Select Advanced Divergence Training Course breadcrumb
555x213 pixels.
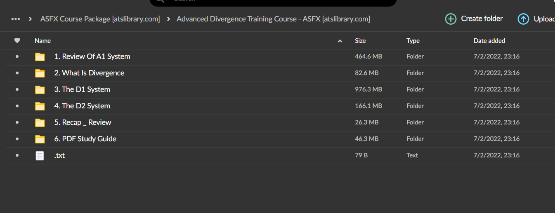[x=273, y=19]
